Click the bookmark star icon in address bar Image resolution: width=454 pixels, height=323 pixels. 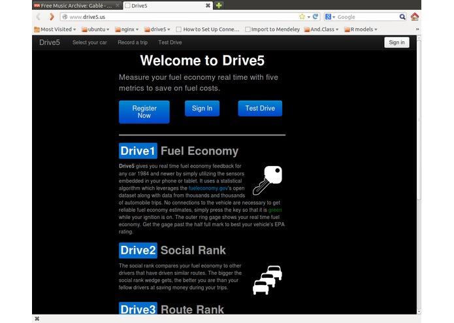coord(302,17)
